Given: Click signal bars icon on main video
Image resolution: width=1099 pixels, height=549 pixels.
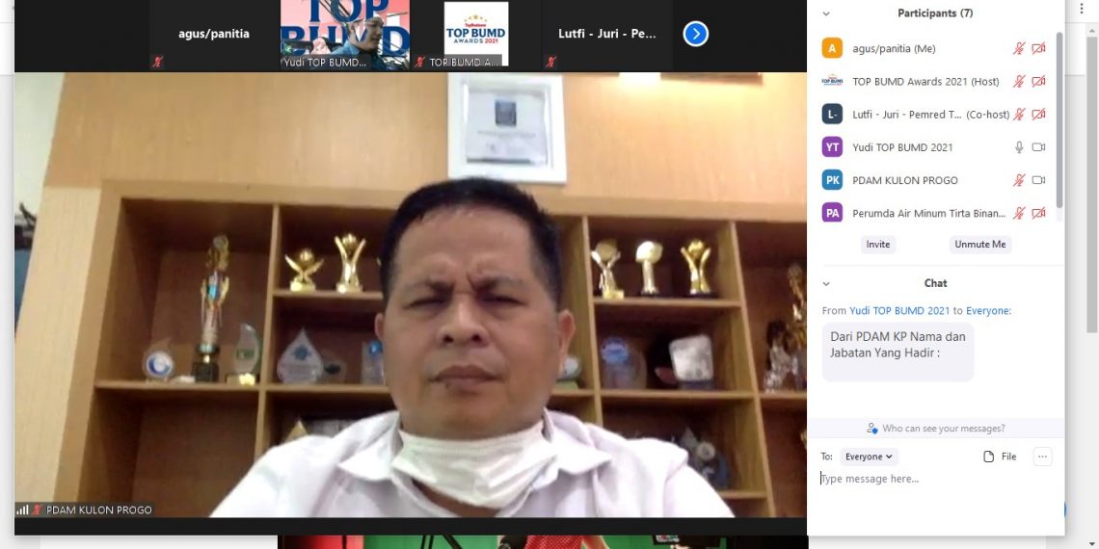Looking at the screenshot, I should pyautogui.click(x=22, y=510).
